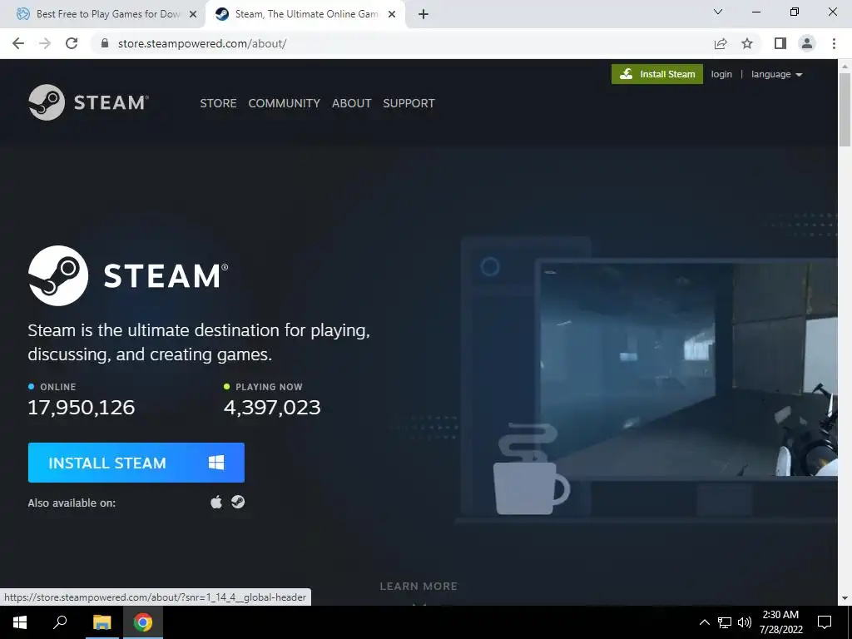Open the COMMUNITY menu
The height and width of the screenshot is (639, 852).
click(x=285, y=103)
